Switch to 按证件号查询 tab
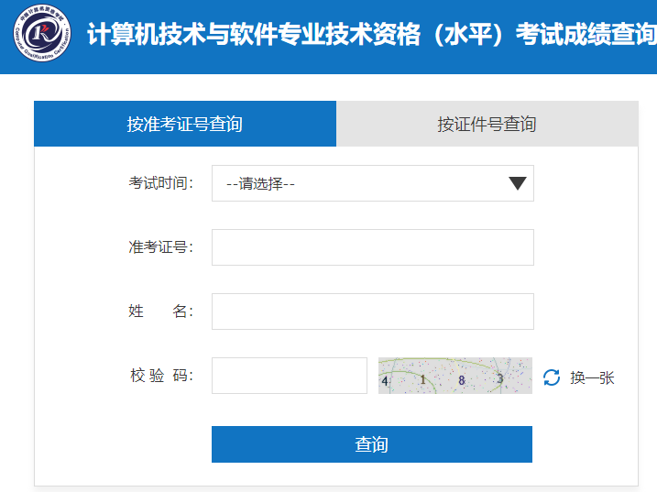Screen dimensions: 657x492 pos(487,124)
